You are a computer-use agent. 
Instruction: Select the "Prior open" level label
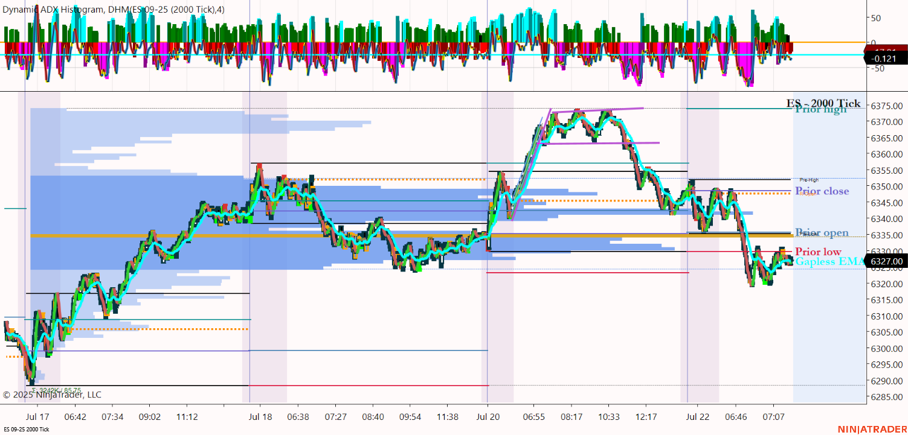pyautogui.click(x=822, y=233)
